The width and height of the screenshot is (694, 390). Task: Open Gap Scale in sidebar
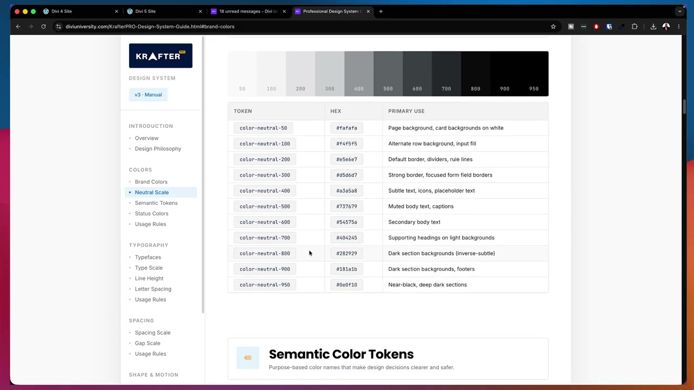[x=147, y=343]
